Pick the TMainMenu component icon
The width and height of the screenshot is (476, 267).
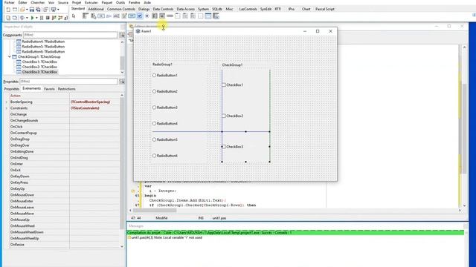coord(85,16)
